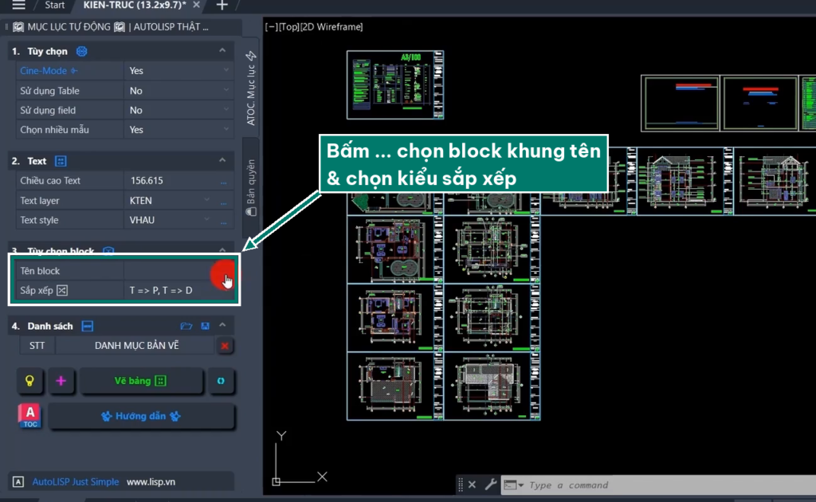Collapse the Danh sách section
Image resolution: width=816 pixels, height=502 pixels.
[223, 325]
